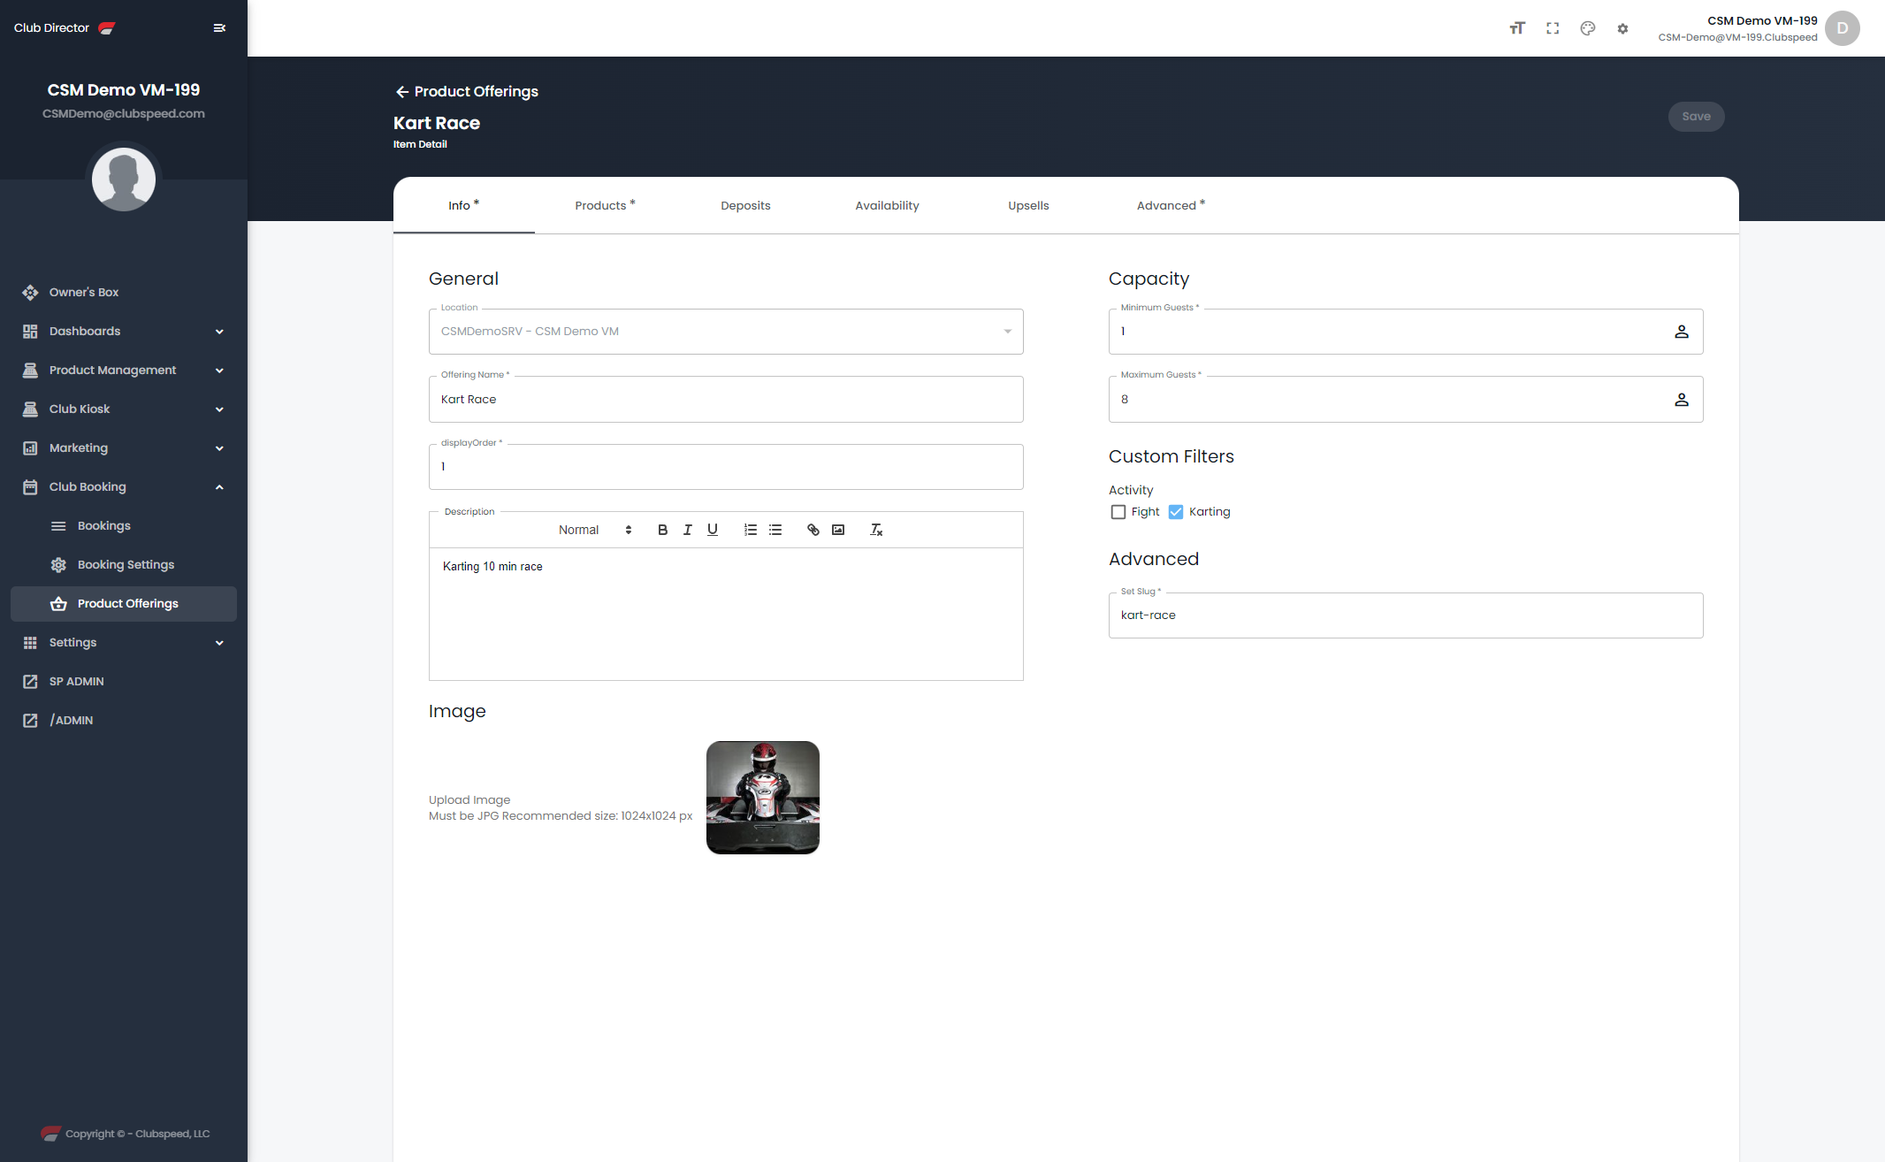Collapse the sidebar menu toggle icon
This screenshot has height=1162, width=1885.
coord(219,28)
